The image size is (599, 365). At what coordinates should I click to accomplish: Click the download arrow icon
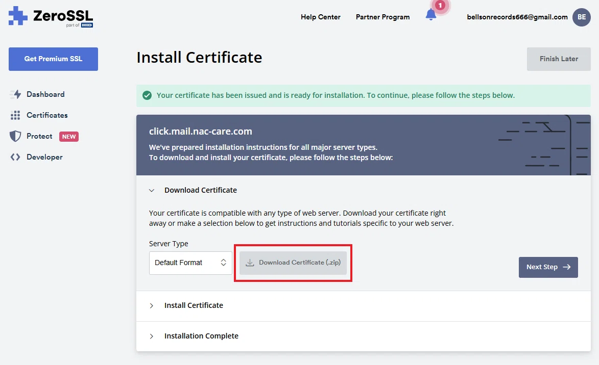(250, 263)
